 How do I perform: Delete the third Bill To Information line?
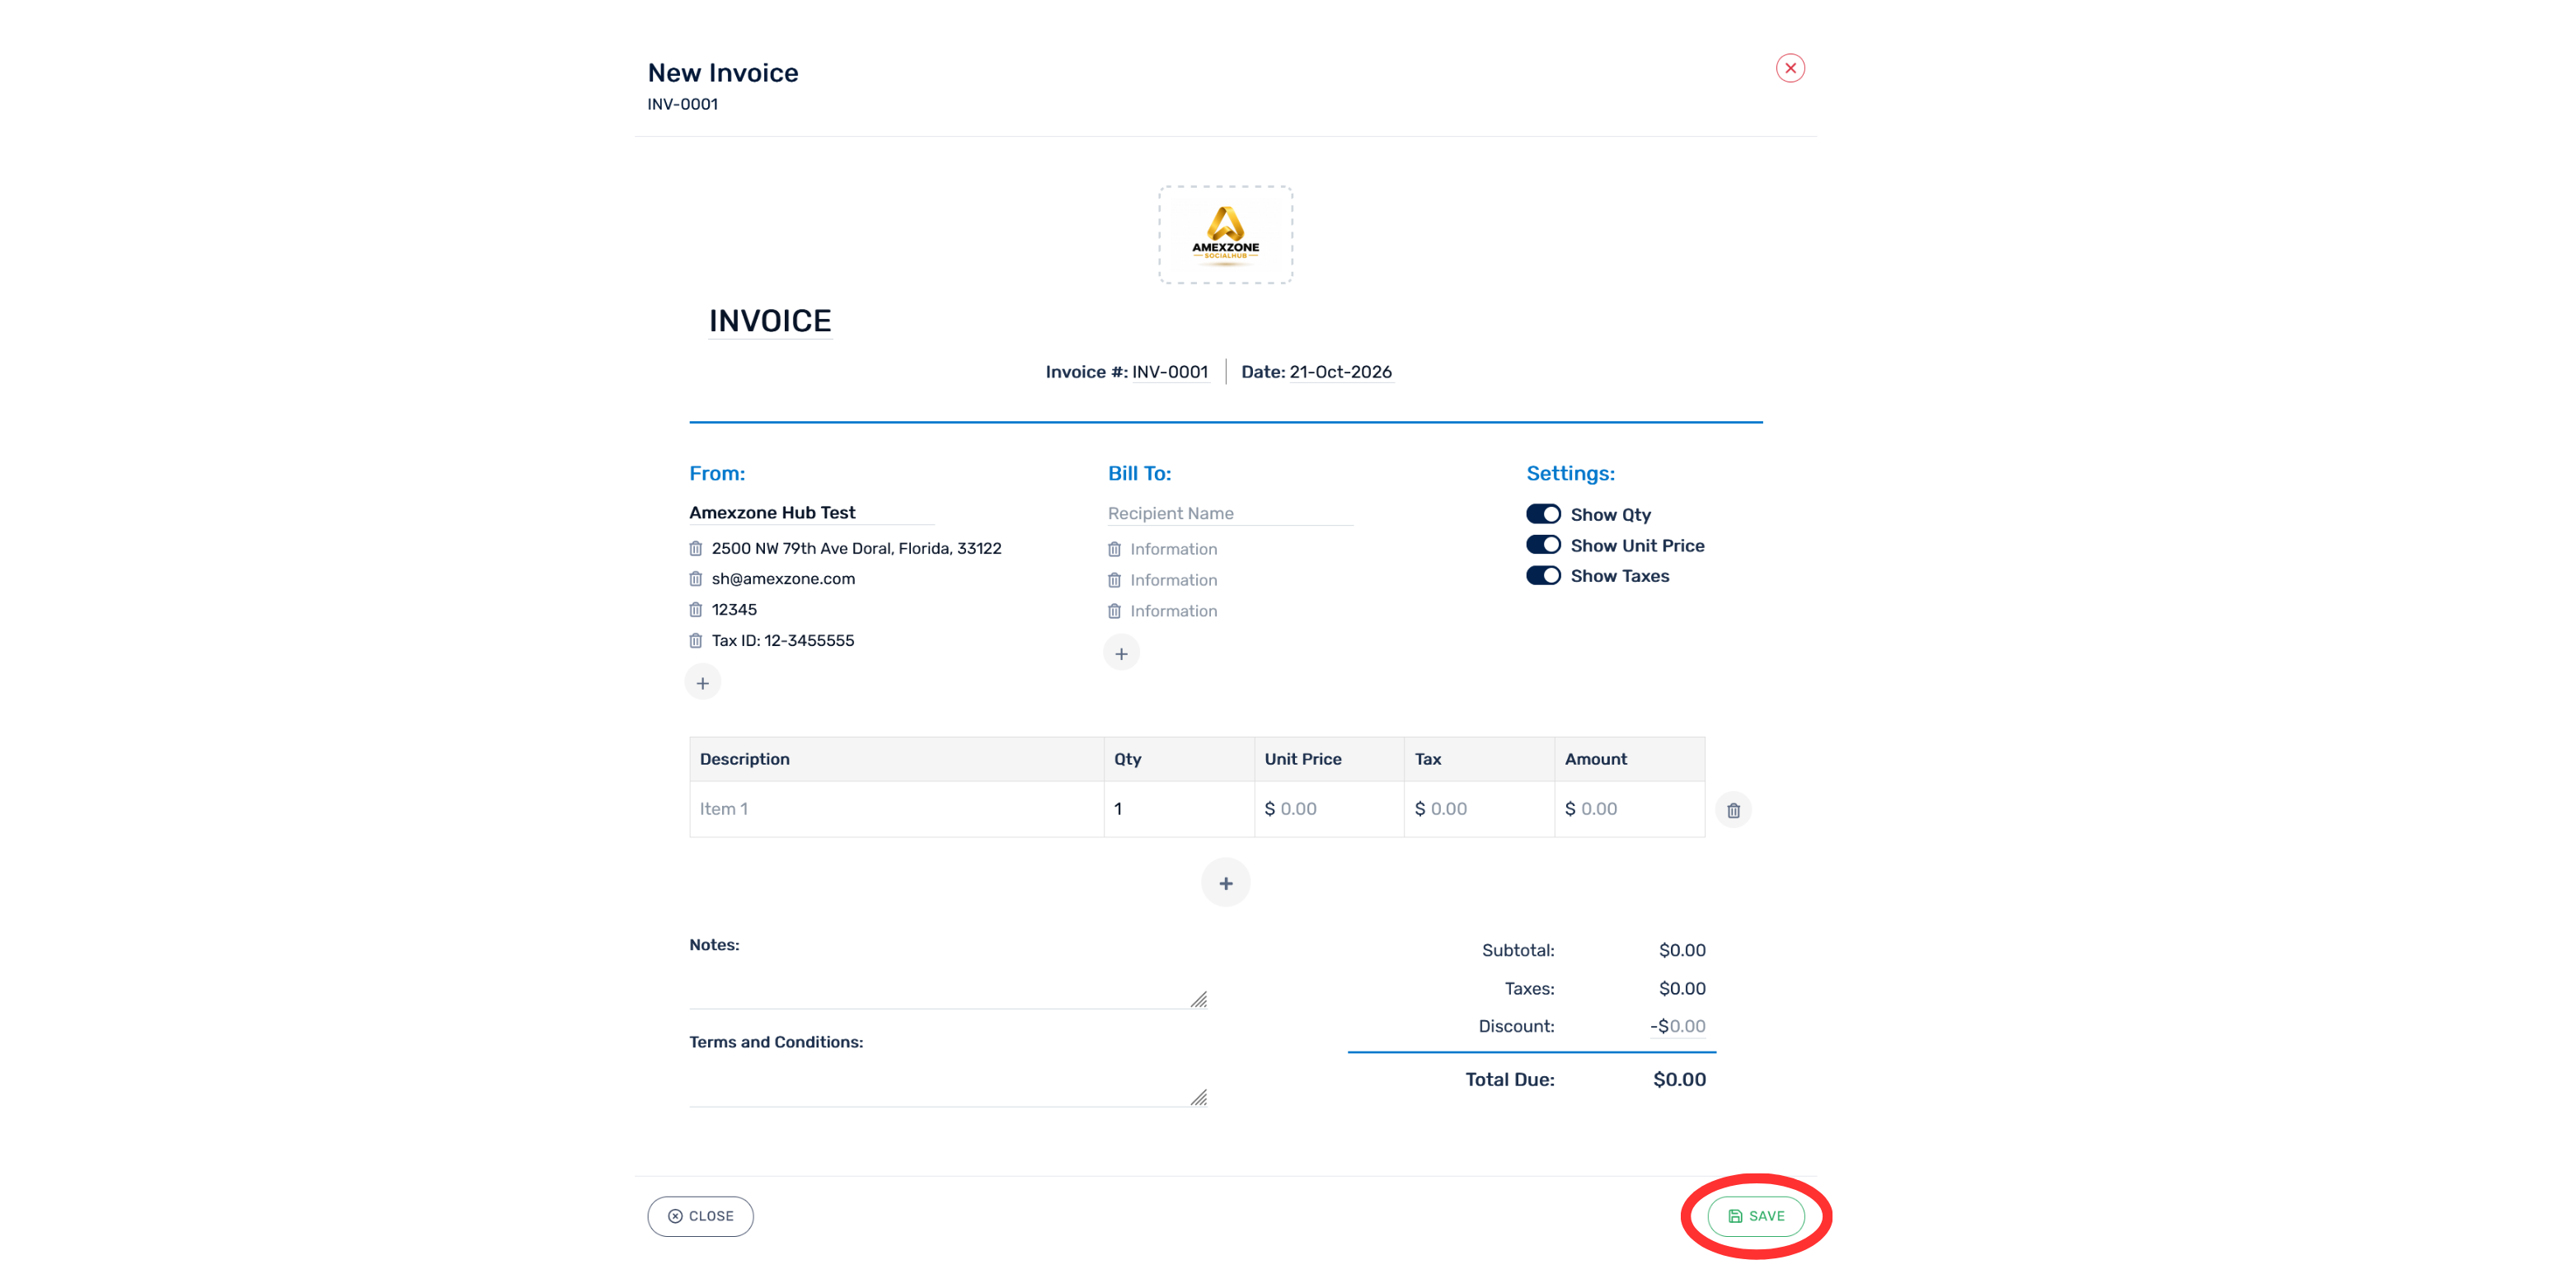pyautogui.click(x=1114, y=611)
